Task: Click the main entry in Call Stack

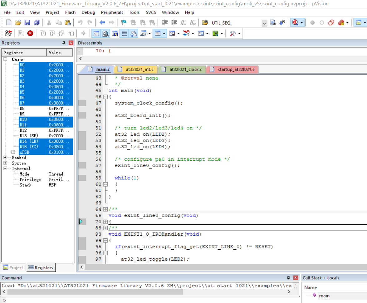Action: [324, 296]
